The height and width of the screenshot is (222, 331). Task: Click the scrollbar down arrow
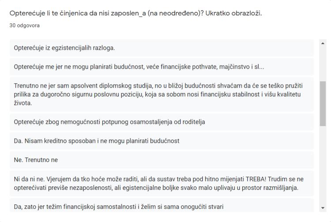(x=323, y=208)
